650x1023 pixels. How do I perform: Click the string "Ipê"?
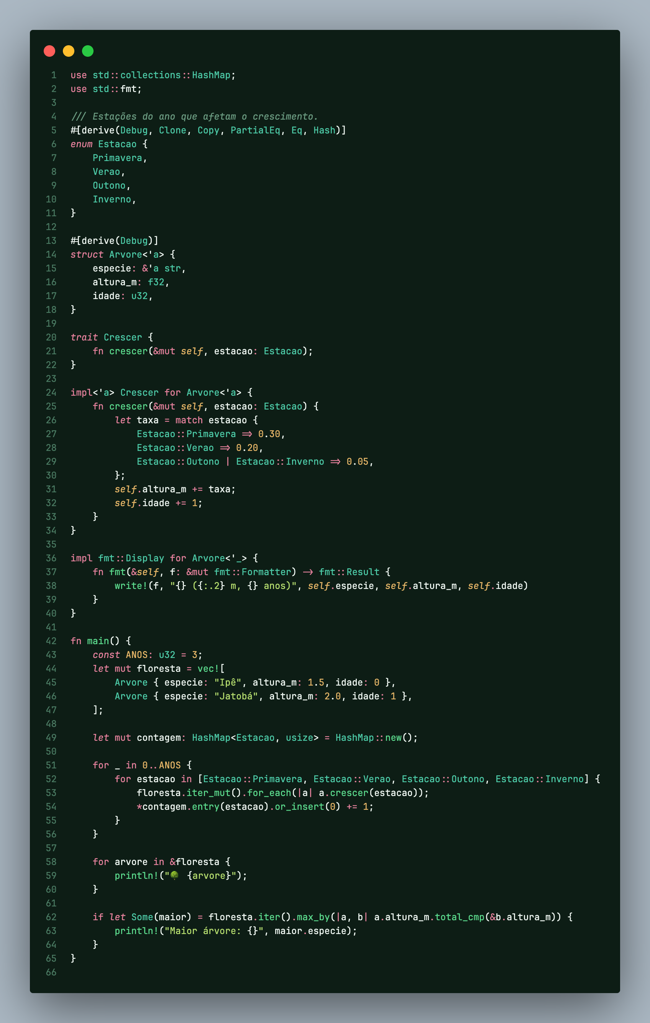coord(228,683)
